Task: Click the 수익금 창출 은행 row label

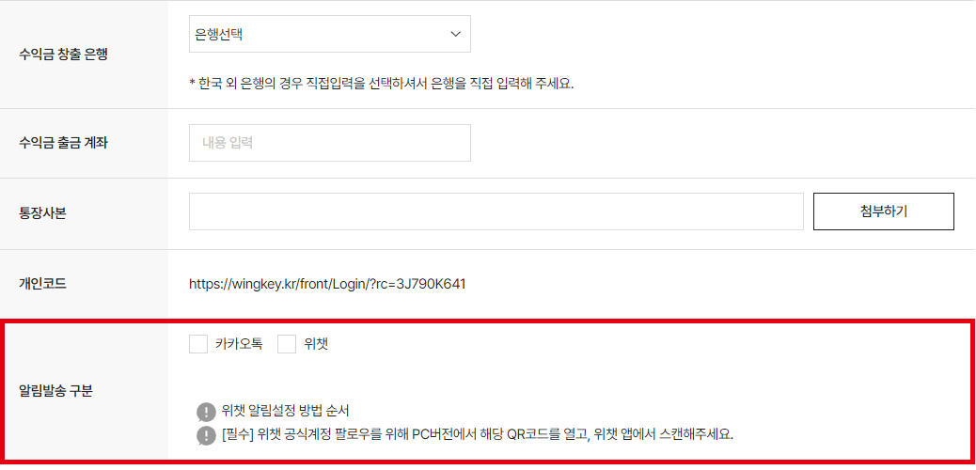Action: [64, 55]
